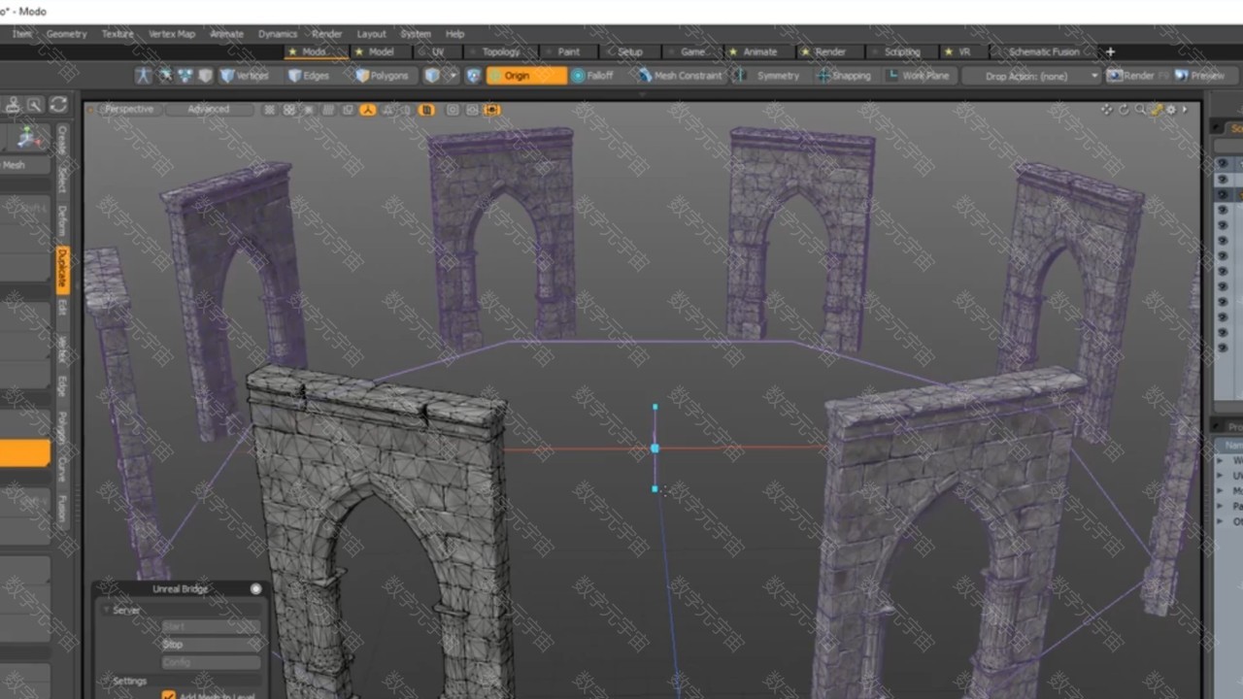Open the Perspective view type dropdown
1243x699 pixels.
point(128,110)
